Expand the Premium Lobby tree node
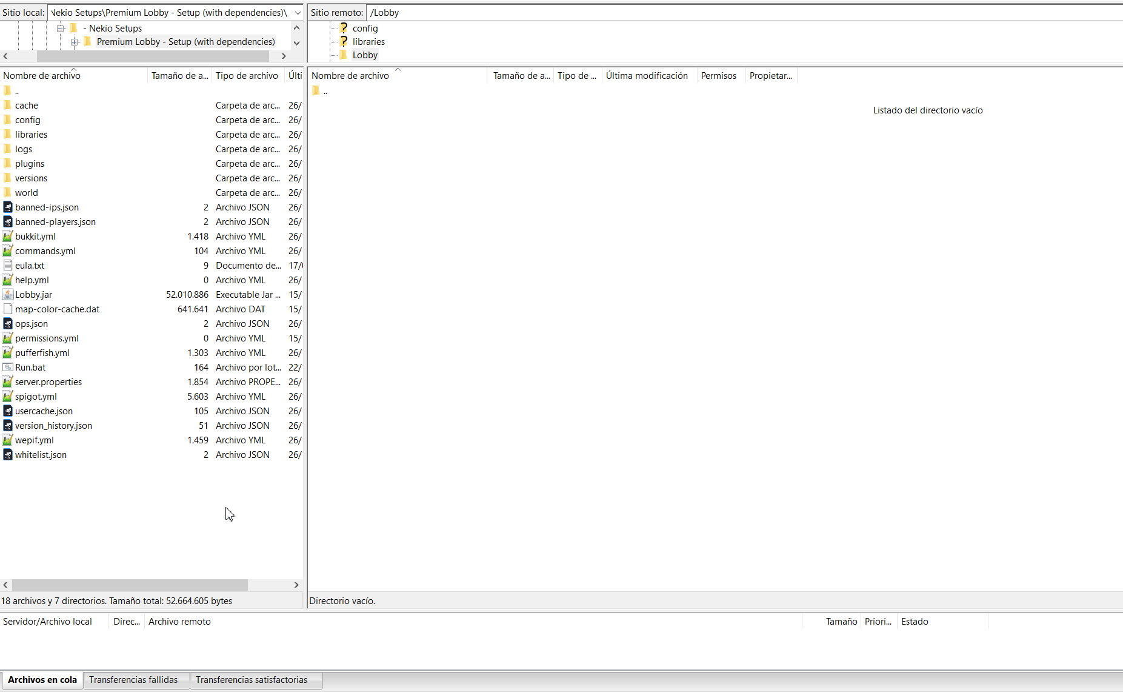 click(74, 42)
